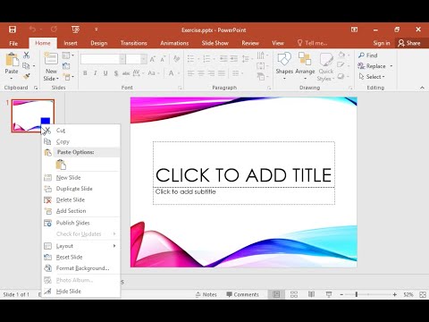This screenshot has width=429, height=322.
Task: Click the Find icon in Editing group
Action: 361,55
